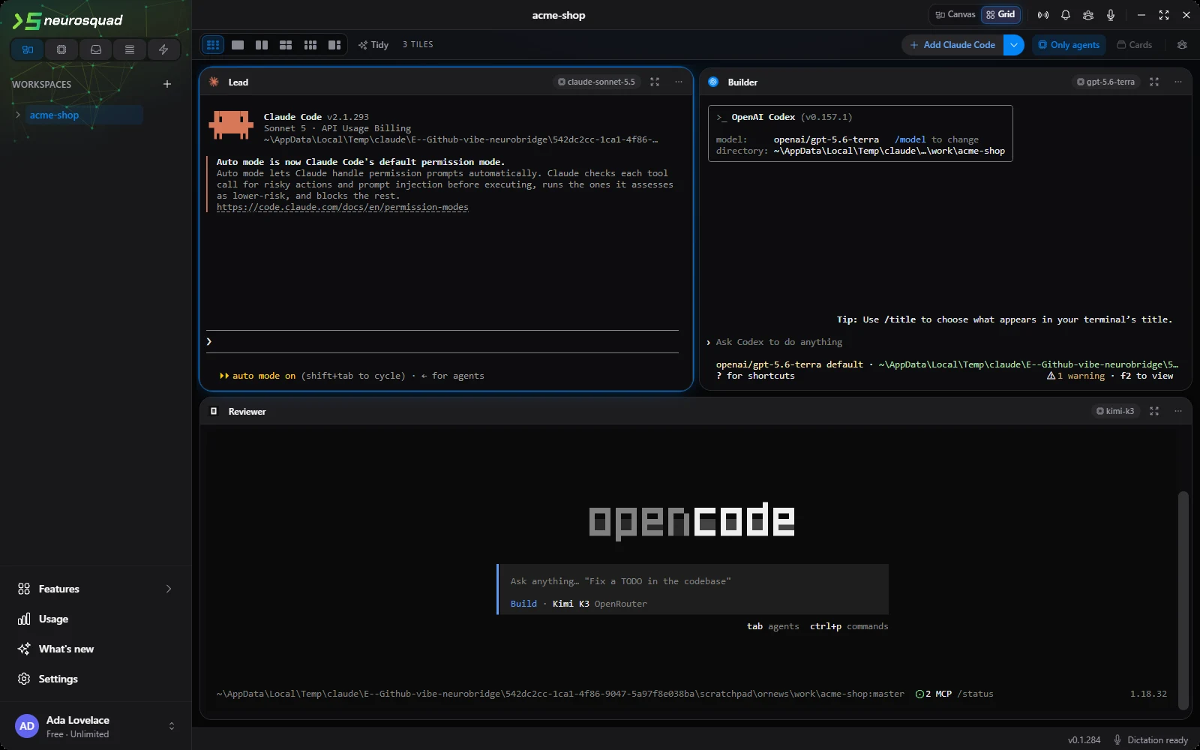Select the auto grid (3x2 dots) layout
This screenshot has height=750, width=1200.
point(213,45)
